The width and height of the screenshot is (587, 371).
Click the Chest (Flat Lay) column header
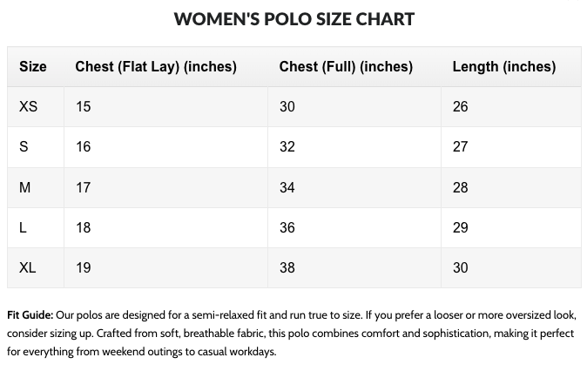156,67
